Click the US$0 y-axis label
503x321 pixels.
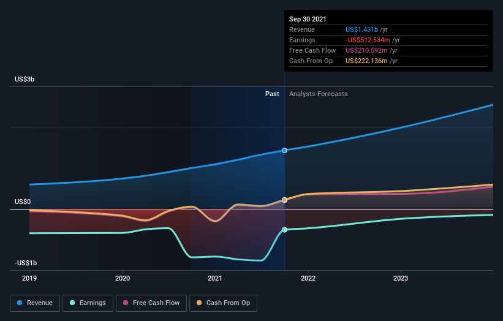pyautogui.click(x=23, y=202)
